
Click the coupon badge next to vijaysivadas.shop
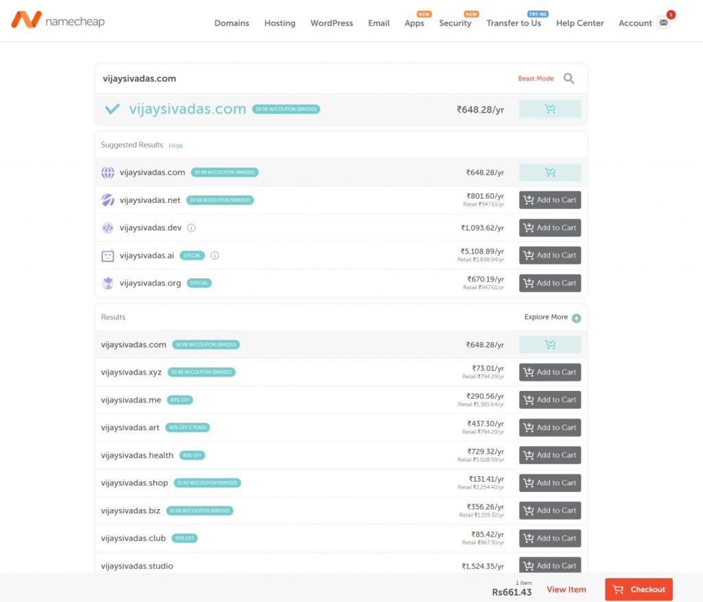(x=207, y=483)
